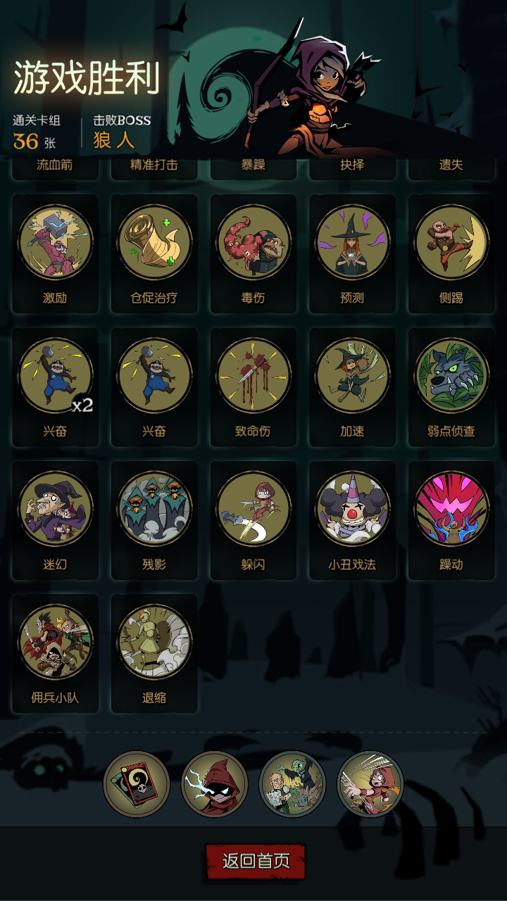Select the 侧踢 kick card
This screenshot has width=507, height=901.
point(451,242)
